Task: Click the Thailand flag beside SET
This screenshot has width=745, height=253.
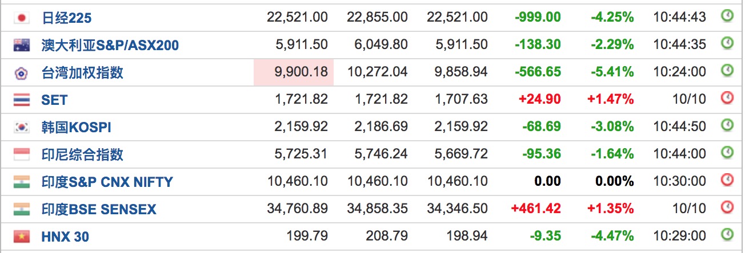Action: 22,100
